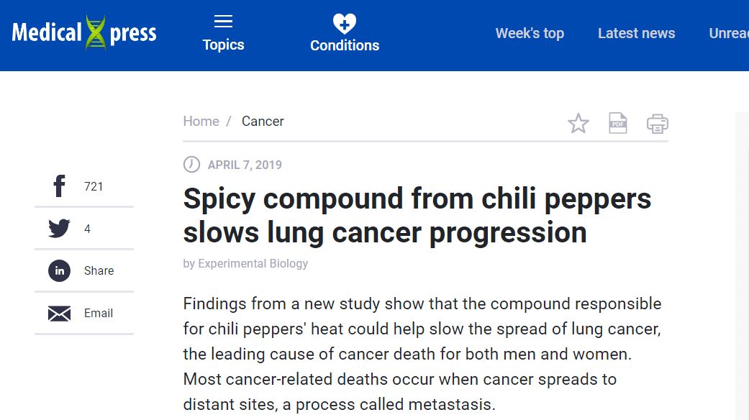Open the Cancer category breadcrumb
The image size is (749, 420).
pyautogui.click(x=263, y=121)
